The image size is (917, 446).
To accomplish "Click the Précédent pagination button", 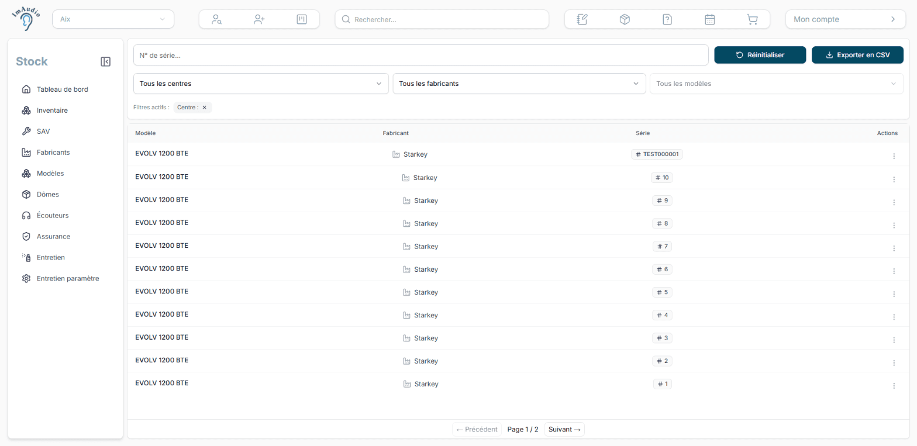I will [x=477, y=430].
